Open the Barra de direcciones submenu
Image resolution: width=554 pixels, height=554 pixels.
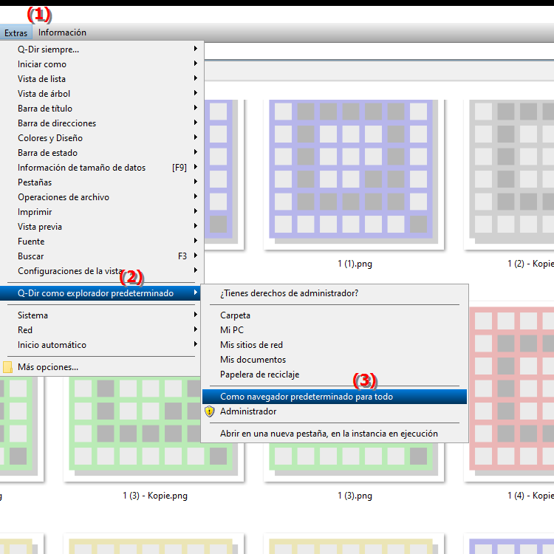[x=101, y=123]
